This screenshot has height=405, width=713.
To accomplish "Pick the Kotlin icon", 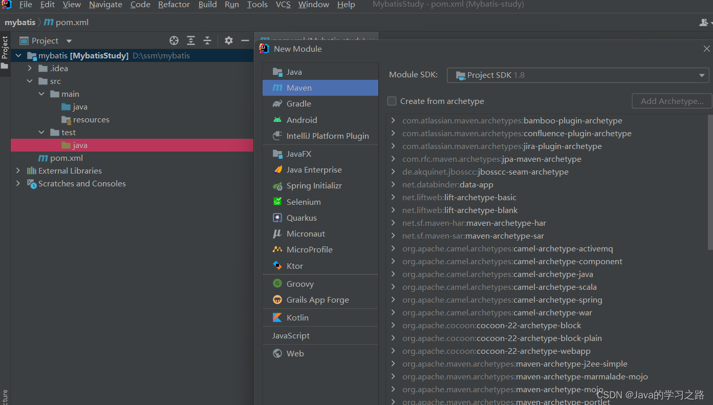I will tap(277, 317).
